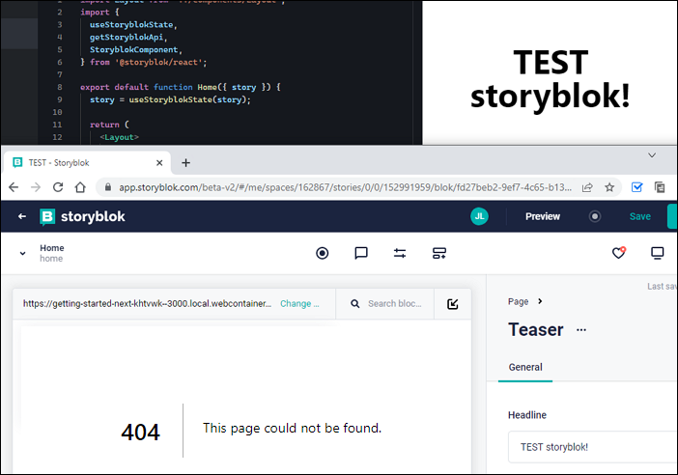The width and height of the screenshot is (678, 475).
Task: Navigate forward in the browser
Action: click(x=36, y=187)
